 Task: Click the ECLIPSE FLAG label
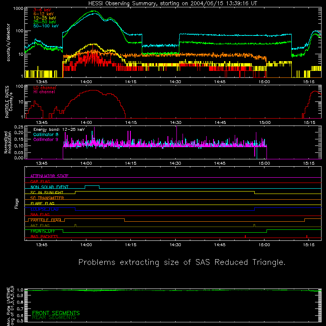click(44, 209)
